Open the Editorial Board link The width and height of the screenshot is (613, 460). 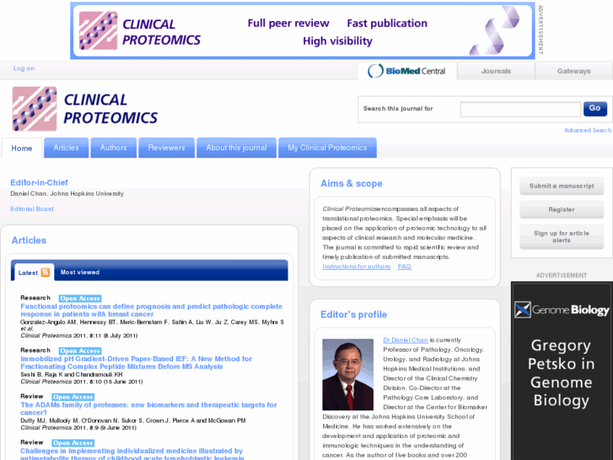32,209
